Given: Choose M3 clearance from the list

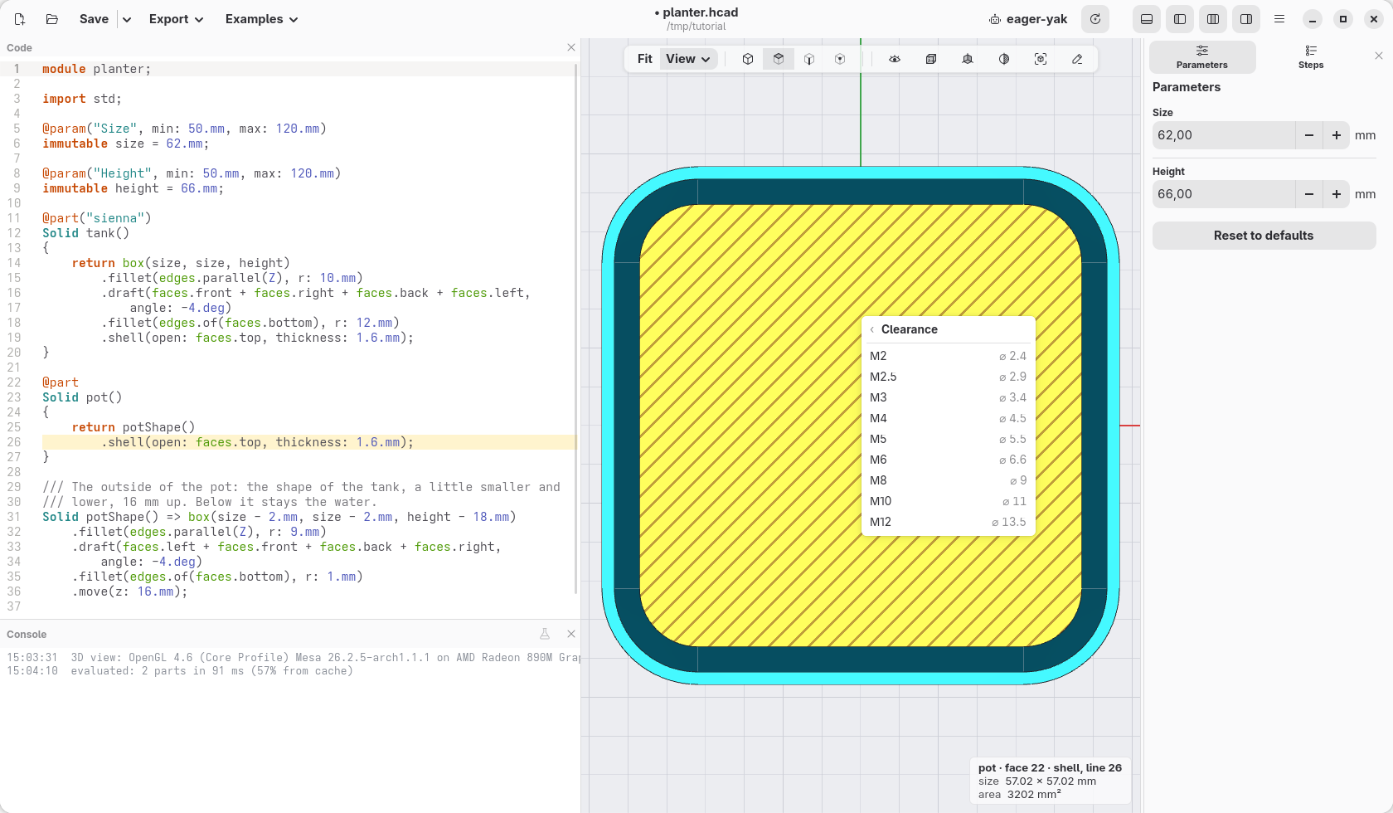Looking at the screenshot, I should click(949, 397).
